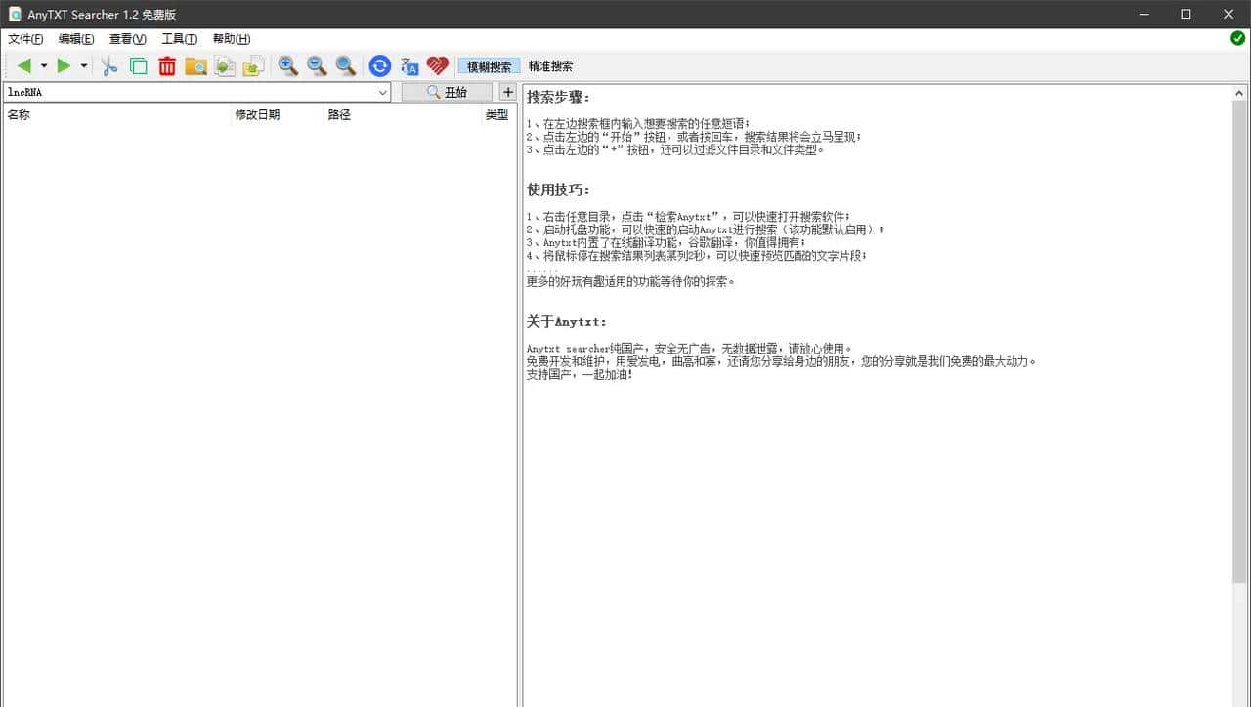This screenshot has height=707, width=1251.
Task: Select the Cut (scissors) tool
Action: (109, 65)
